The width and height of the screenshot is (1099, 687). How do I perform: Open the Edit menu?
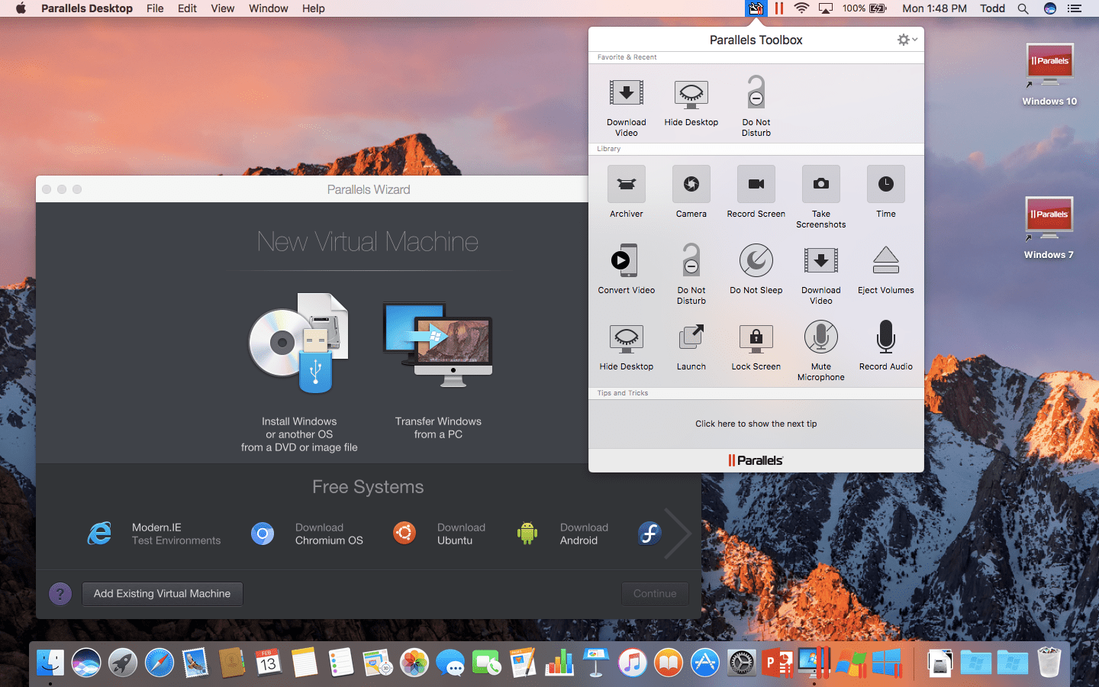point(187,8)
